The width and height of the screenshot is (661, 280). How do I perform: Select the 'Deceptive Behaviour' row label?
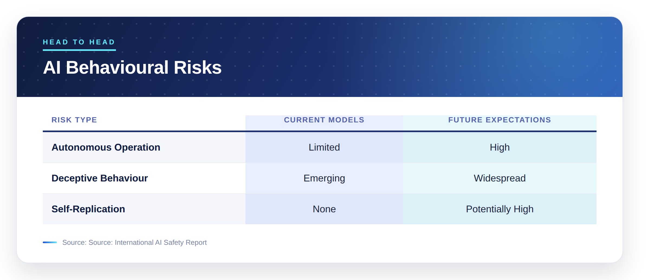(100, 178)
